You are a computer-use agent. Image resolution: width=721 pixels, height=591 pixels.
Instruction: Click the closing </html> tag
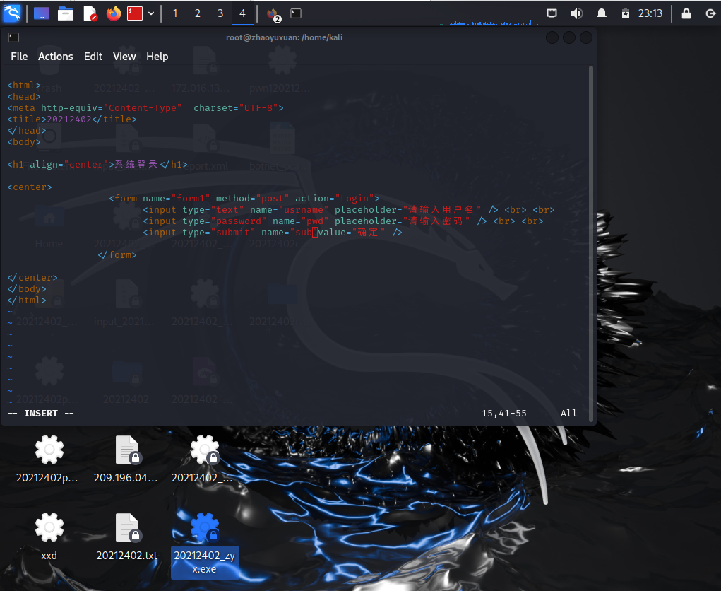click(27, 300)
